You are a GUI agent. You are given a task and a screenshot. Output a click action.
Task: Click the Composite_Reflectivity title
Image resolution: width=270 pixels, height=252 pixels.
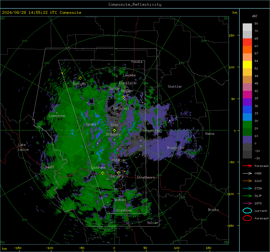tap(135, 4)
